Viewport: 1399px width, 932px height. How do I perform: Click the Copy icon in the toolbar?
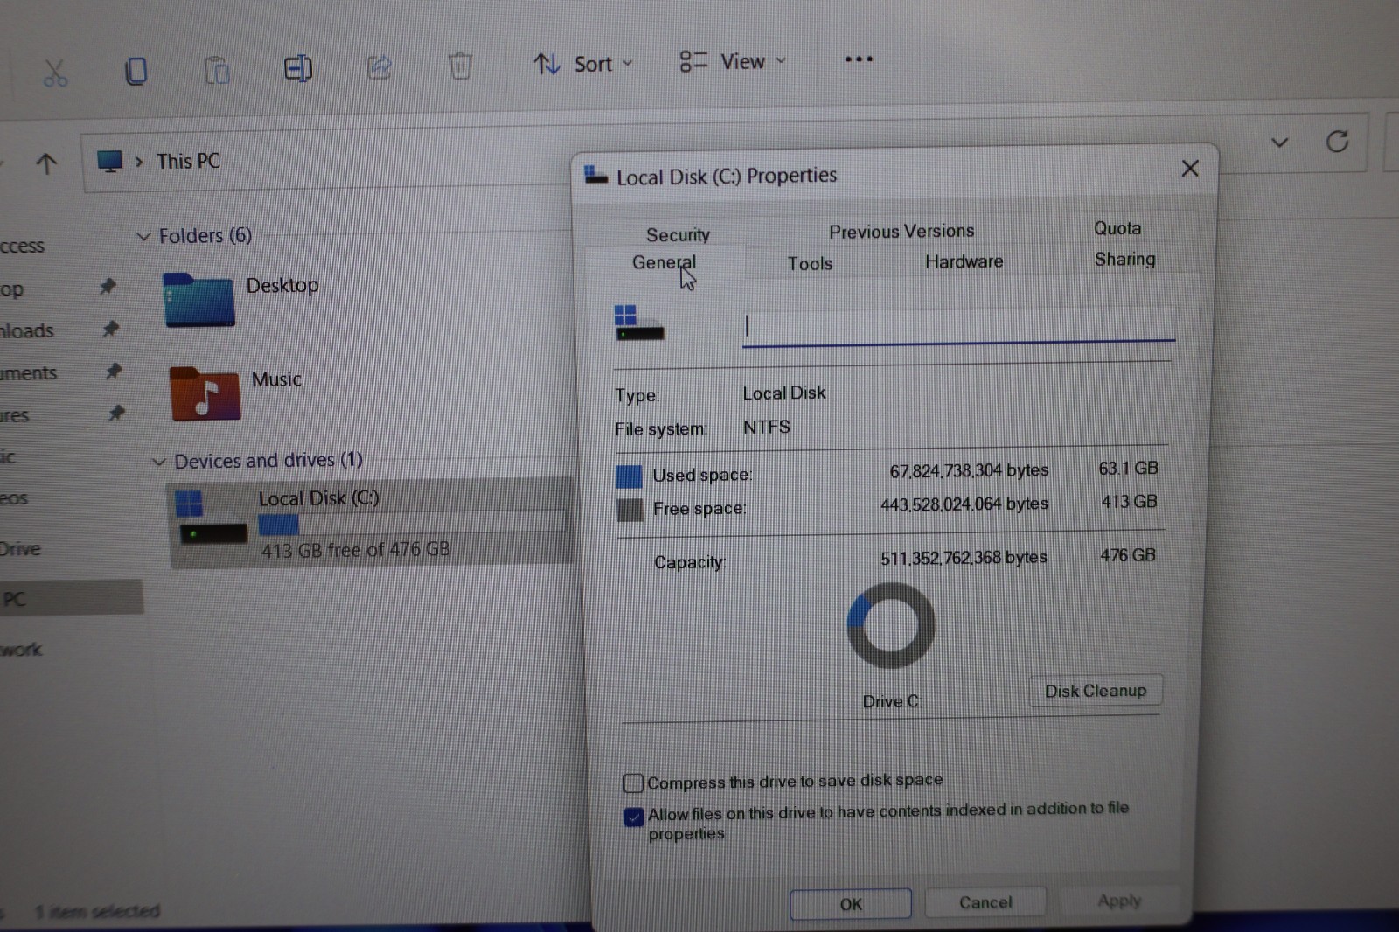click(x=136, y=71)
